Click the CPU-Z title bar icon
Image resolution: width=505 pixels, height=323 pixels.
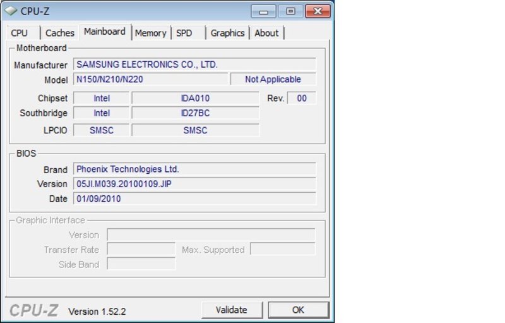[11, 11]
